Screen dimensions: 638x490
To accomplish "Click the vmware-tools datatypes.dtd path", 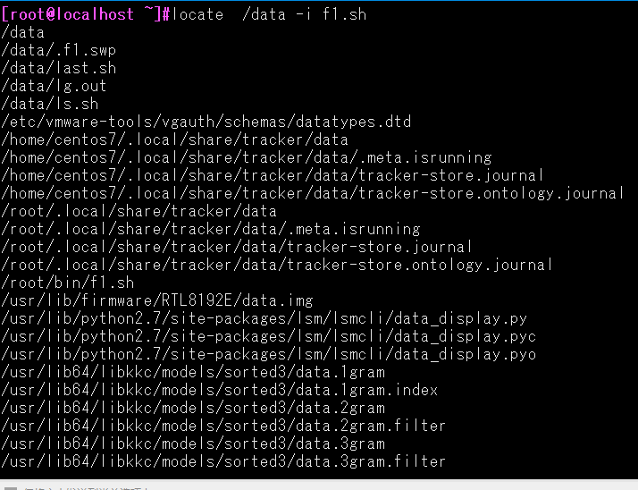I will coord(206,122).
